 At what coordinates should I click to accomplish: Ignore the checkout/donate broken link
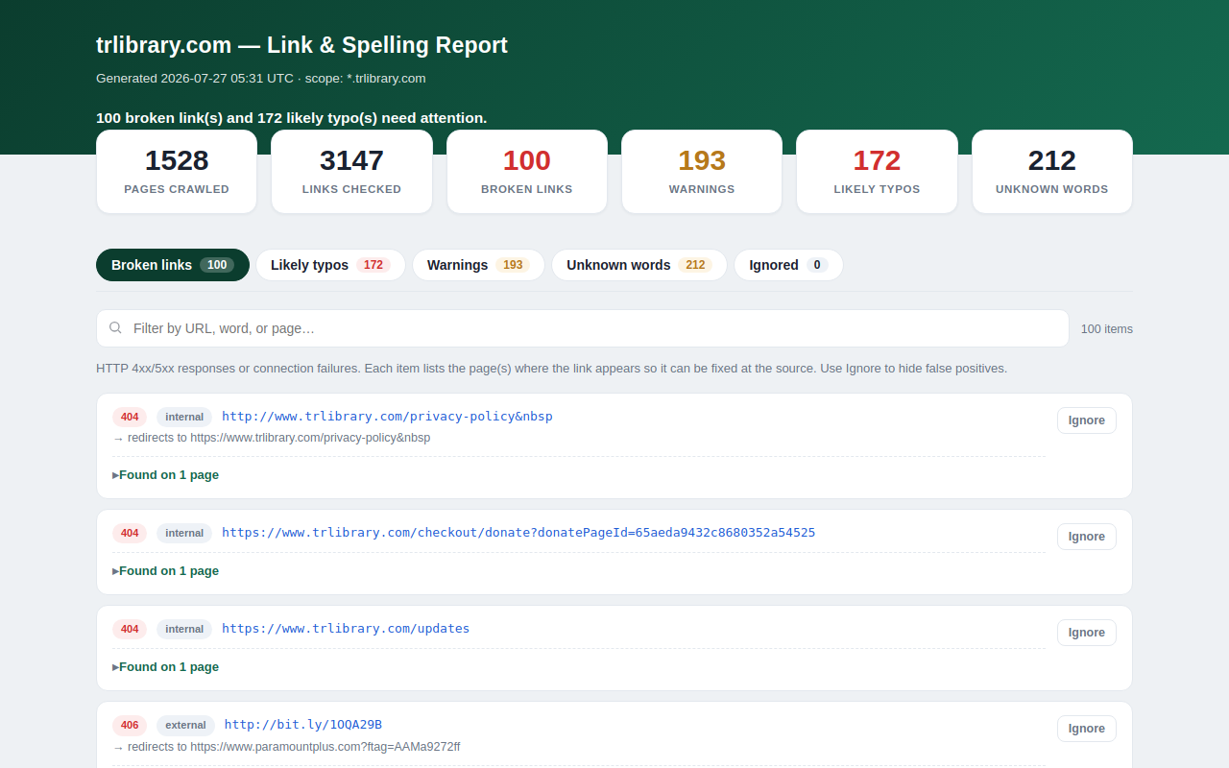click(x=1087, y=537)
